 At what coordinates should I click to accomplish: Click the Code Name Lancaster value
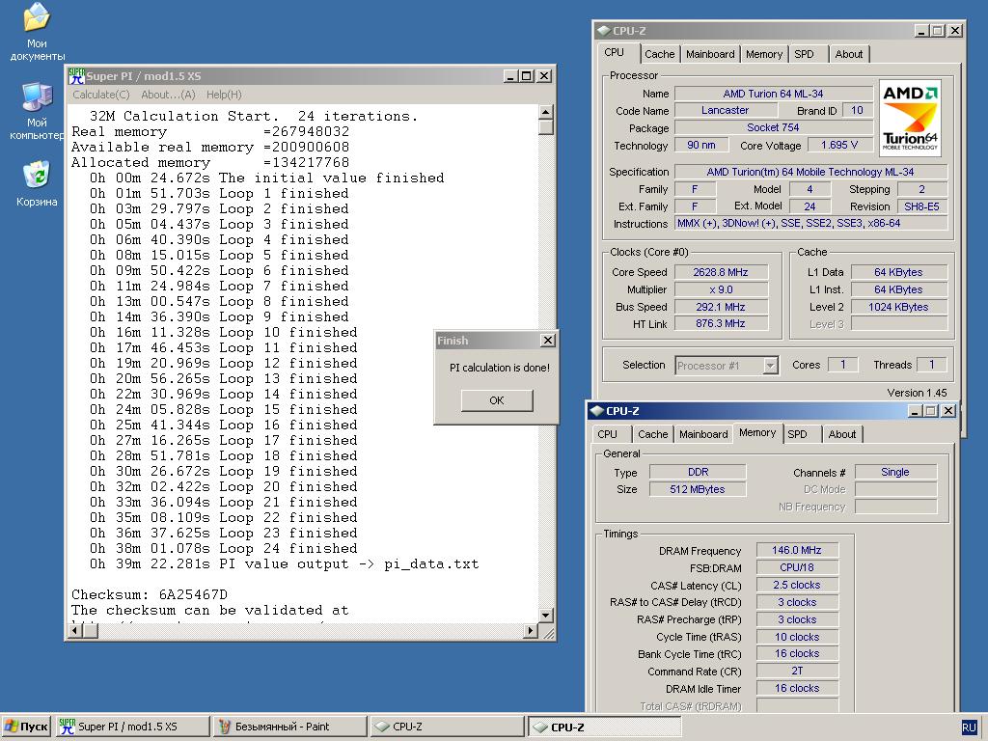pos(726,110)
